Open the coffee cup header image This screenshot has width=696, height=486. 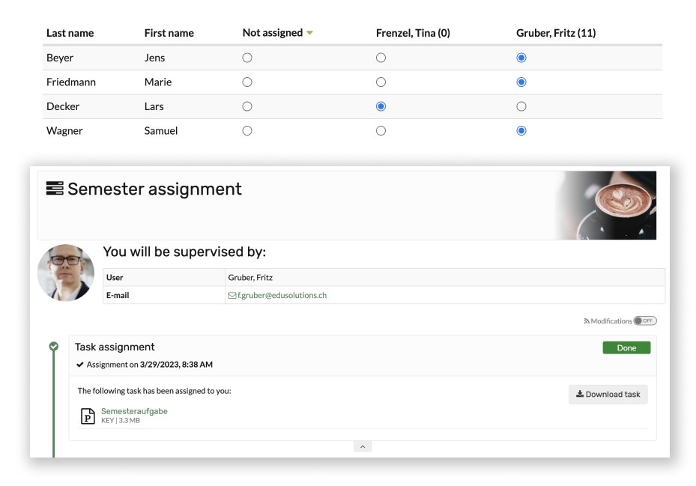pyautogui.click(x=605, y=205)
